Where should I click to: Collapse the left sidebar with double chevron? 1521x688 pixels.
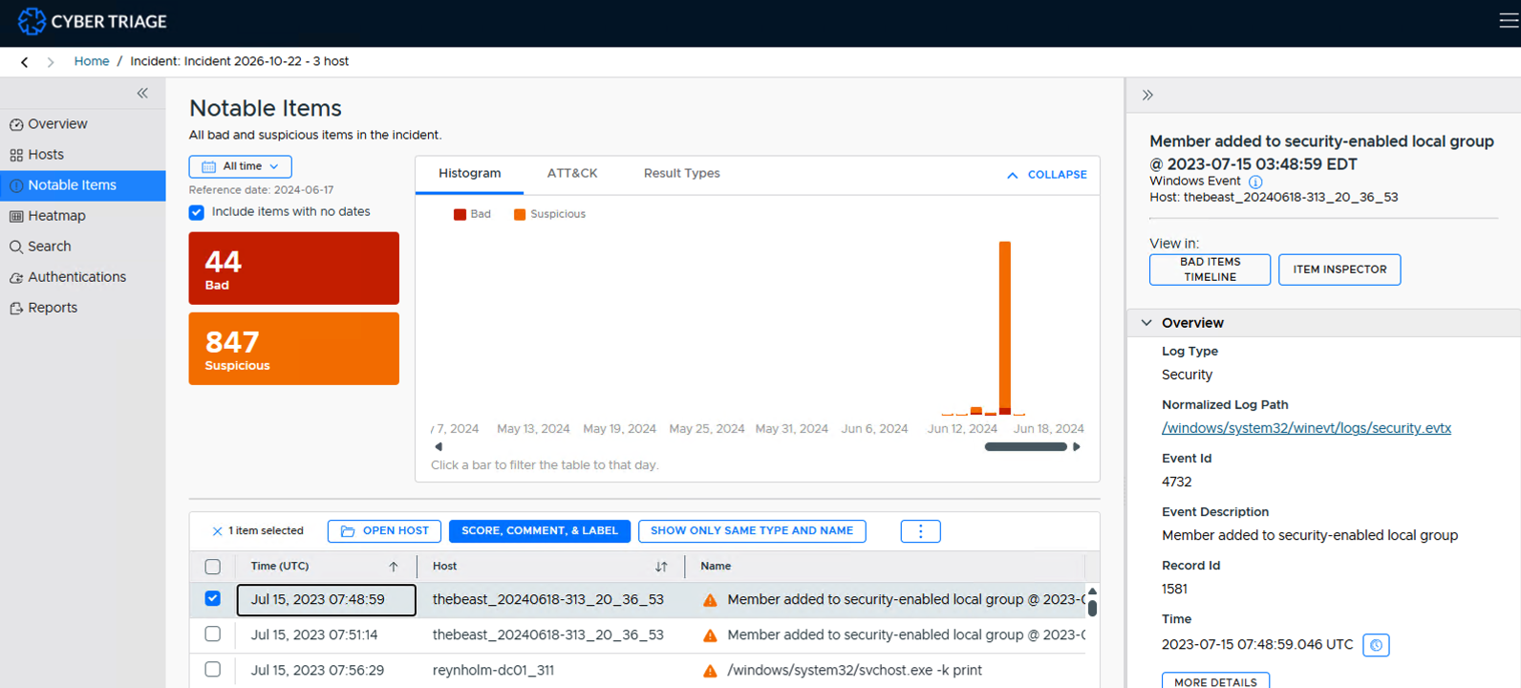point(142,93)
